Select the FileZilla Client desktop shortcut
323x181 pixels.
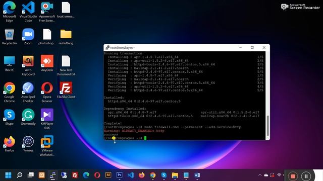click(x=66, y=90)
